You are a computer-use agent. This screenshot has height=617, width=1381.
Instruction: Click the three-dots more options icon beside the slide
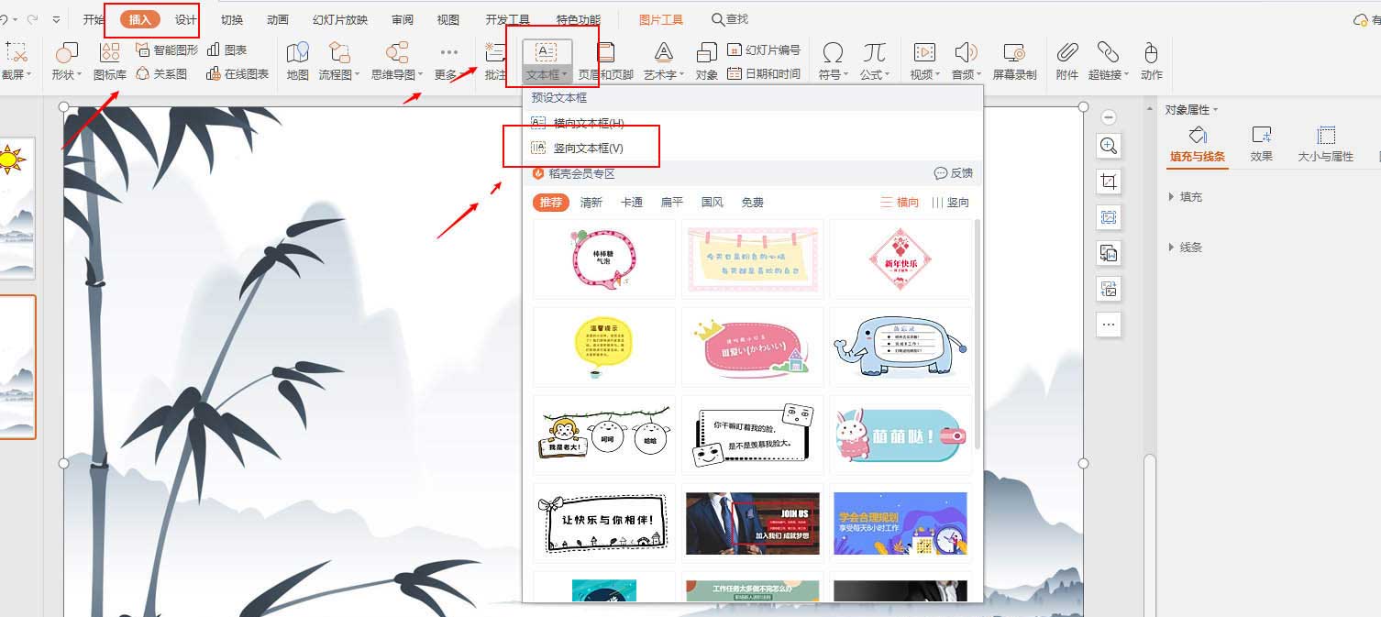pos(1109,325)
